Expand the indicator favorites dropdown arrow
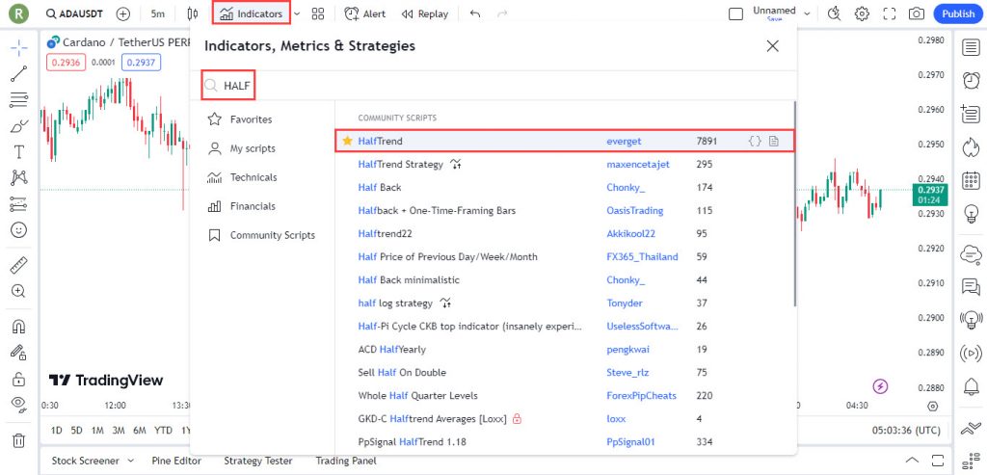 point(297,13)
